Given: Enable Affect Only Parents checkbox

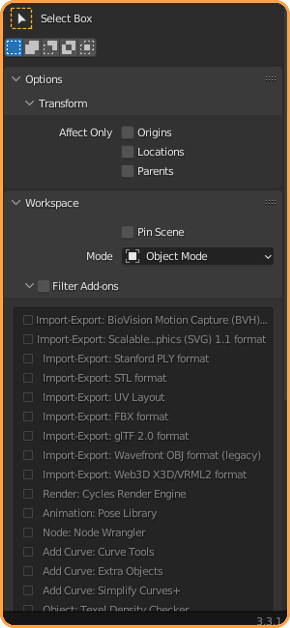Looking at the screenshot, I should tap(128, 171).
